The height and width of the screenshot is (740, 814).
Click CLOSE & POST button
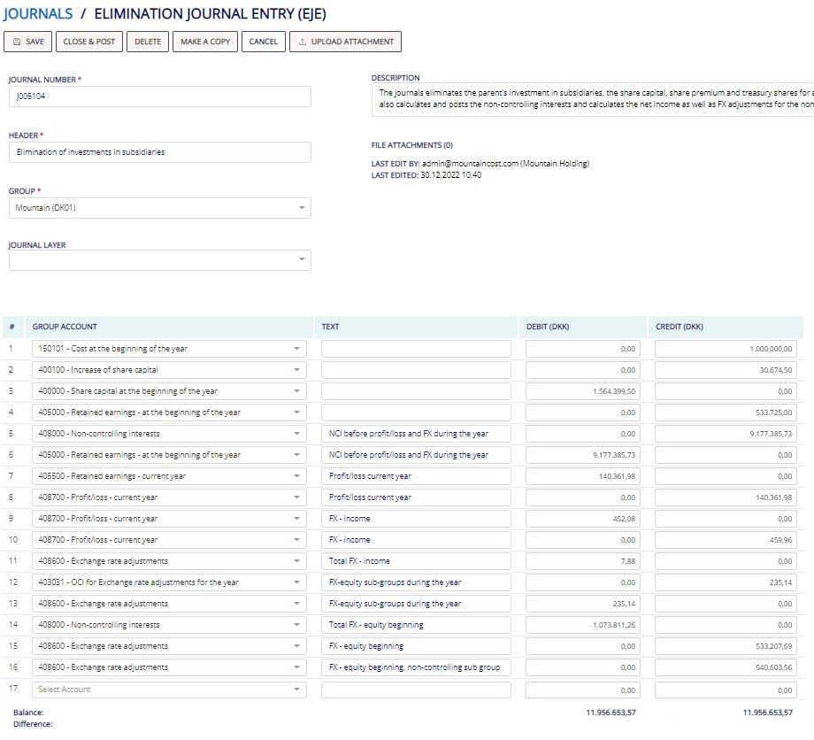[89, 42]
